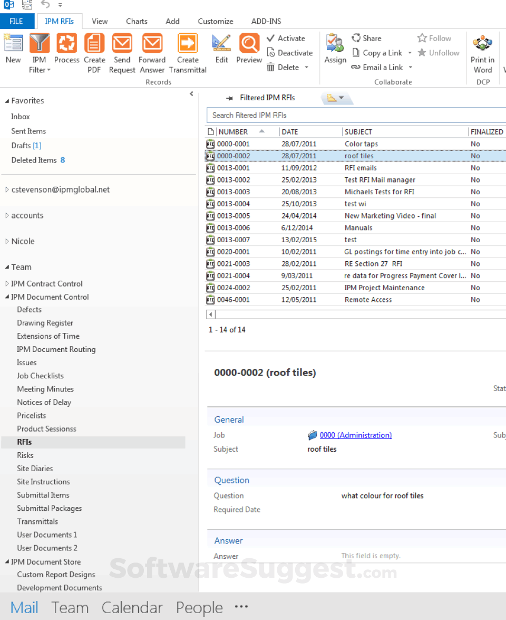Click the Deactivate command

click(290, 53)
